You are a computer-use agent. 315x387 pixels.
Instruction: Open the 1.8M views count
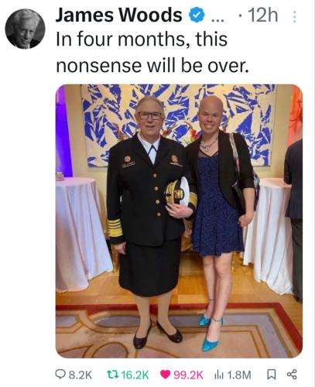pos(239,375)
